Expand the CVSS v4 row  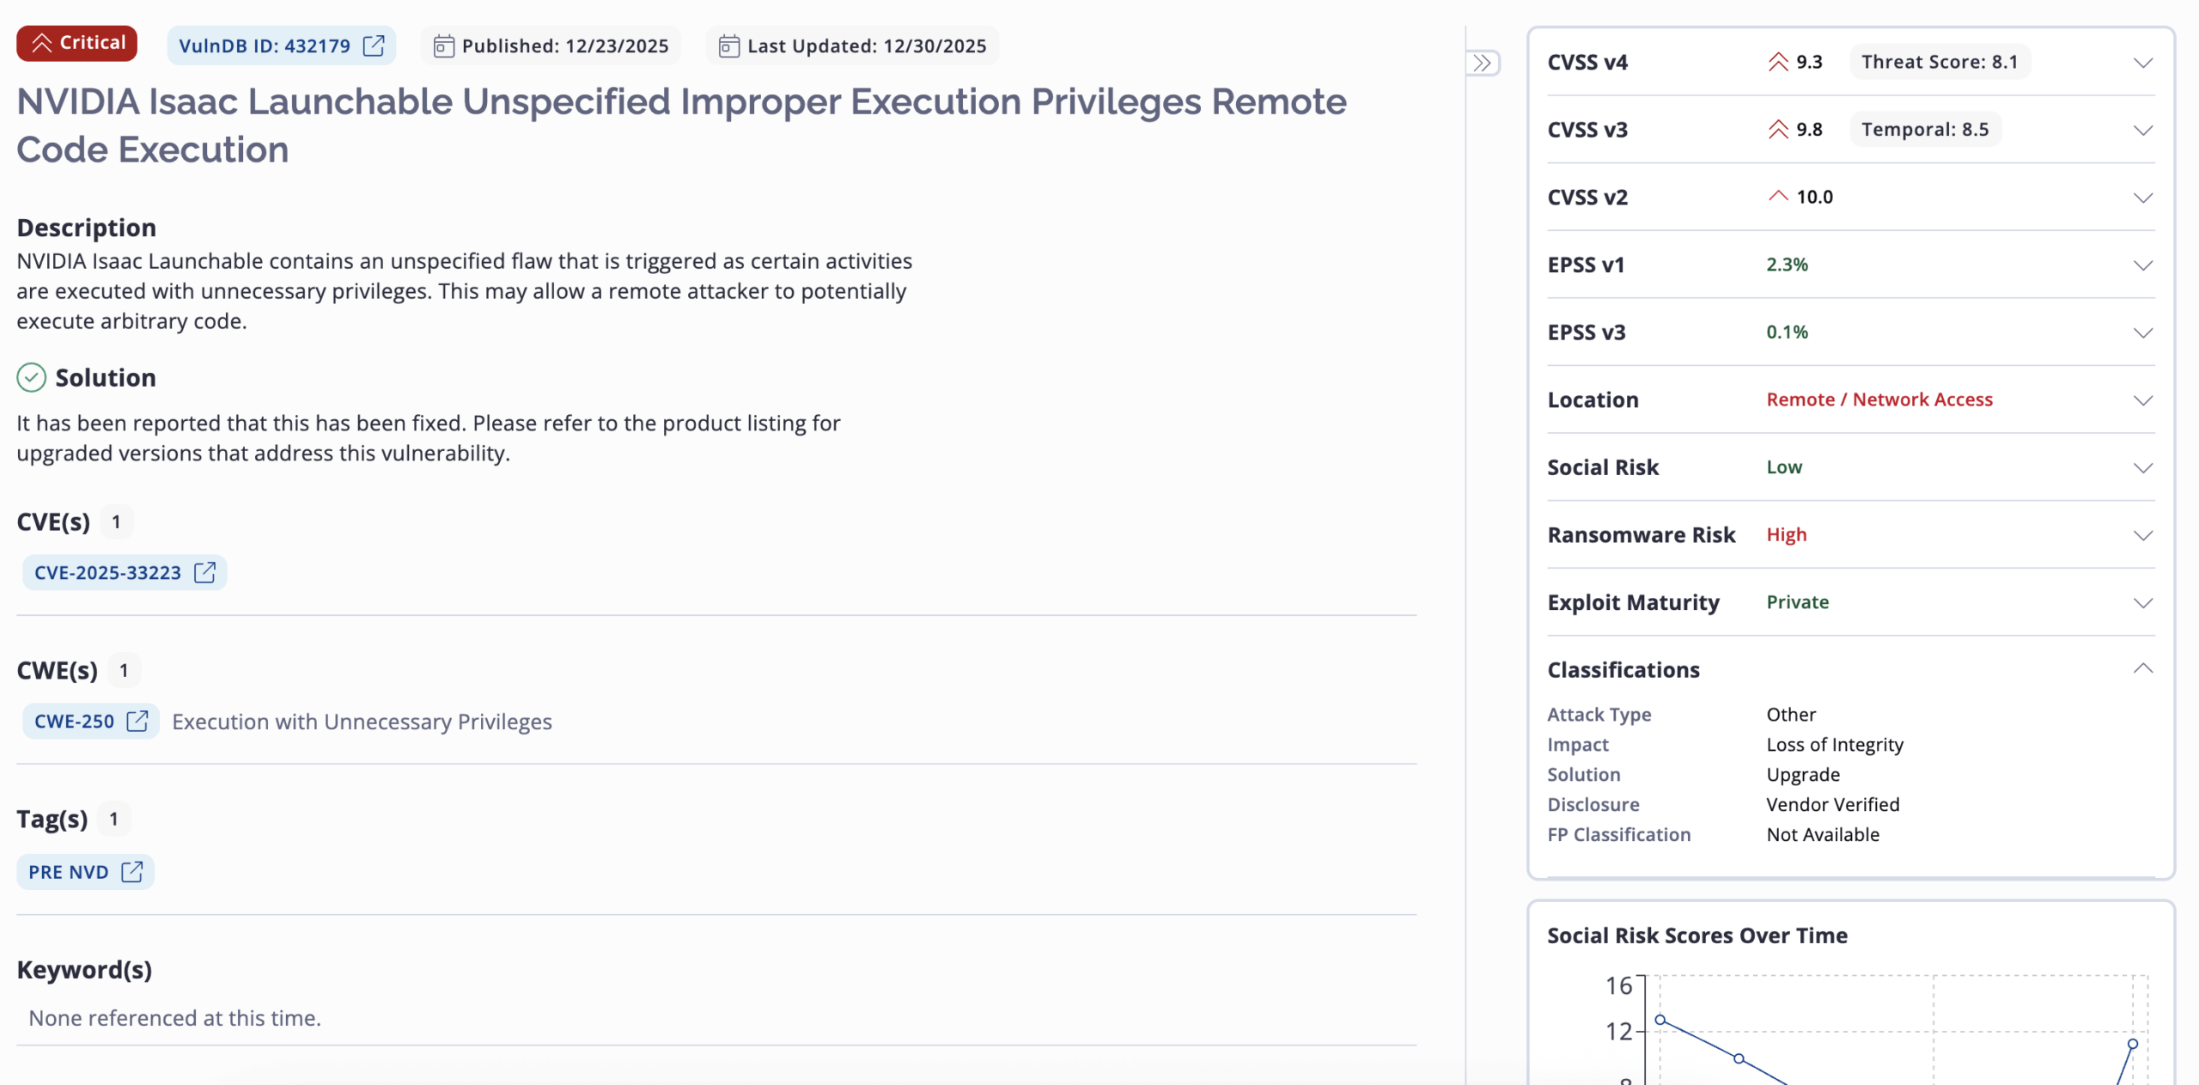point(2142,63)
